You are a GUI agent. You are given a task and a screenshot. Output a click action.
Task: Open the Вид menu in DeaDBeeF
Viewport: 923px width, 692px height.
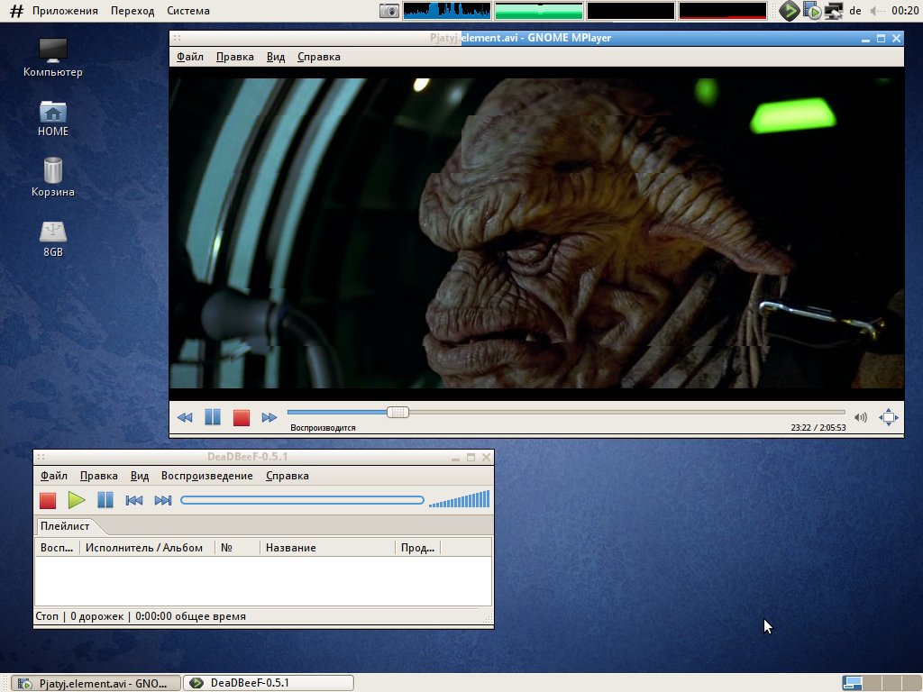(x=140, y=476)
